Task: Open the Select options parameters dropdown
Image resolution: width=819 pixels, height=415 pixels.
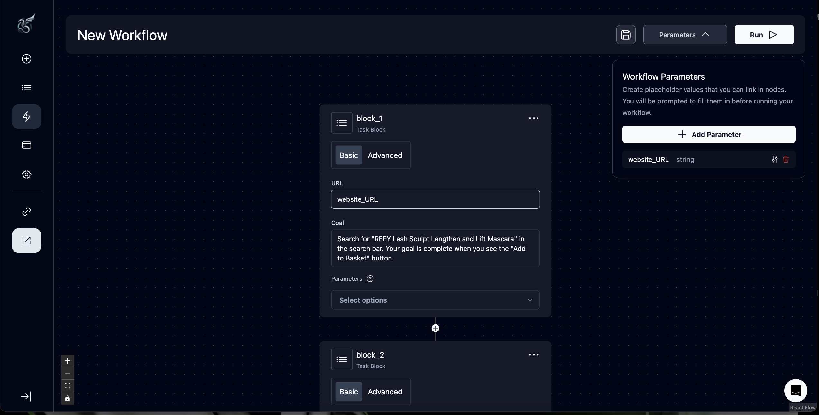Action: [435, 300]
